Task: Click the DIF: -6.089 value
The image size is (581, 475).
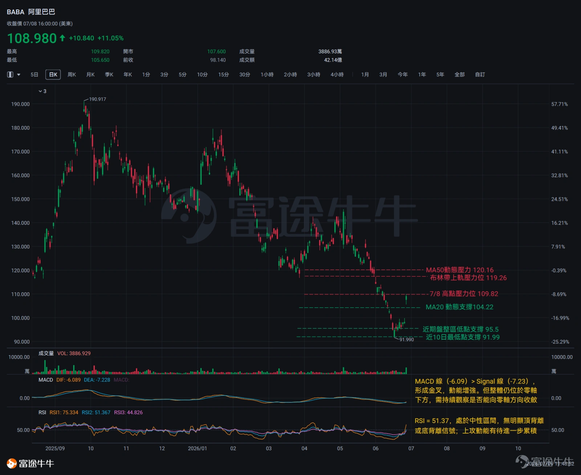Action: pyautogui.click(x=69, y=380)
